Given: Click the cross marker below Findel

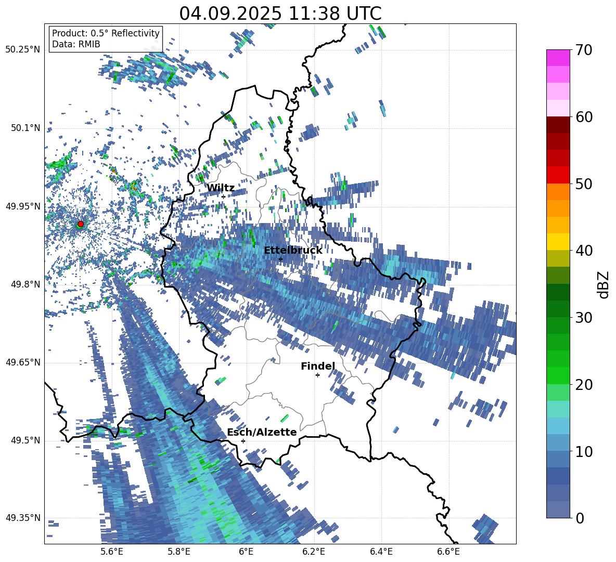Looking at the screenshot, I should click(317, 375).
